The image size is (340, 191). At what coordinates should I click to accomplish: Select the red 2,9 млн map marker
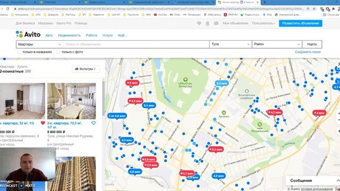151,165
